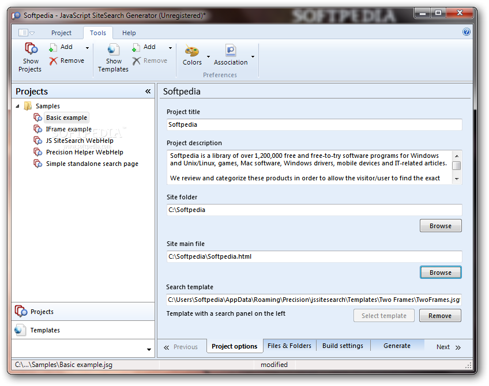Switch to Build settings tab
Image resolution: width=489 pixels, height=386 pixels.
(x=343, y=346)
